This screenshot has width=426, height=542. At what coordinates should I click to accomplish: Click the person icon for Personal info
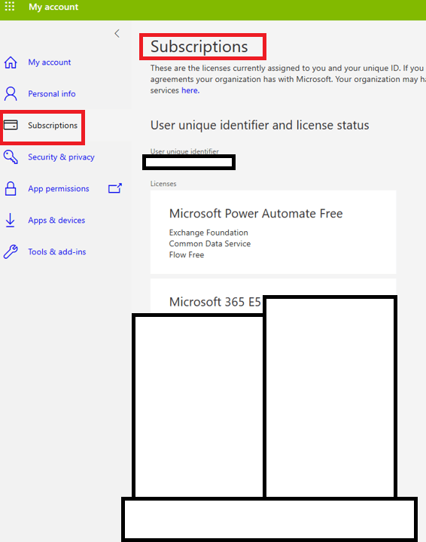pyautogui.click(x=11, y=93)
